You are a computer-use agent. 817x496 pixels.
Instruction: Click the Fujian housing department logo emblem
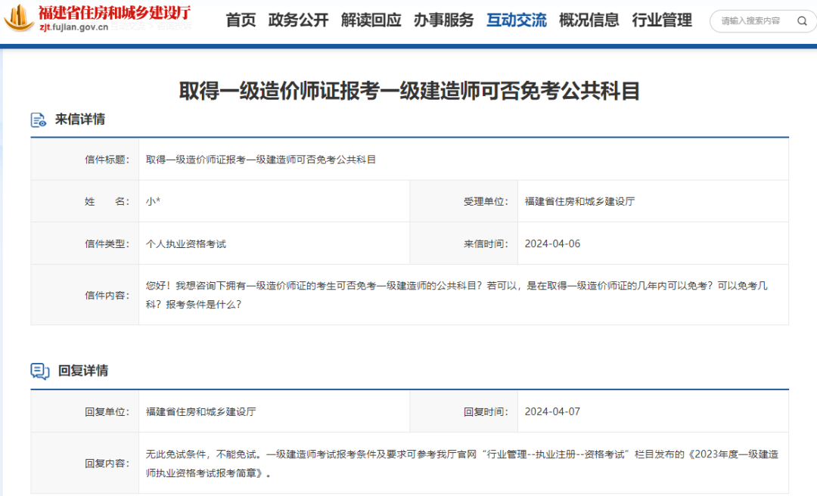(18, 18)
